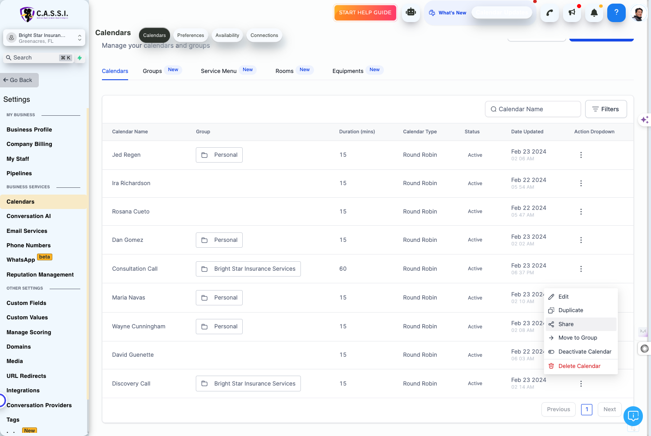
Task: Open the robot assistant icon in header
Action: (411, 13)
